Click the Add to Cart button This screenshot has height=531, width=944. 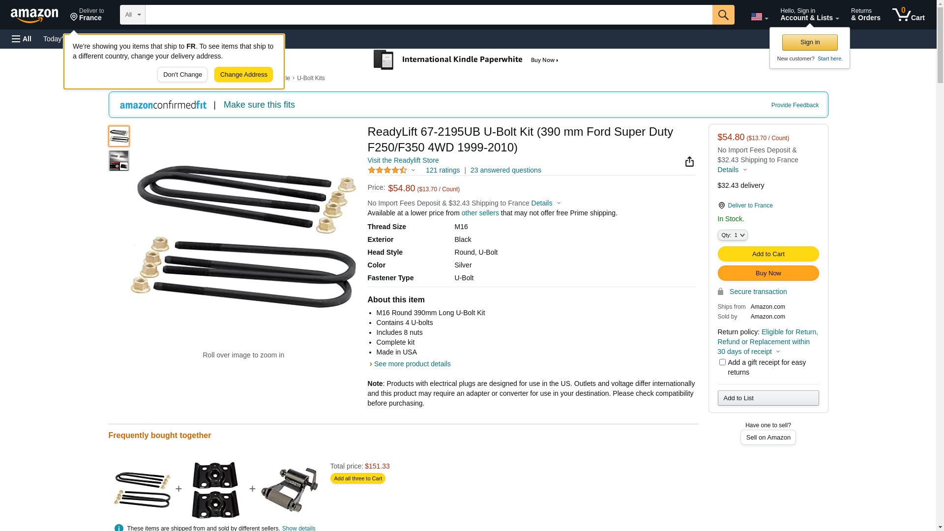point(768,254)
